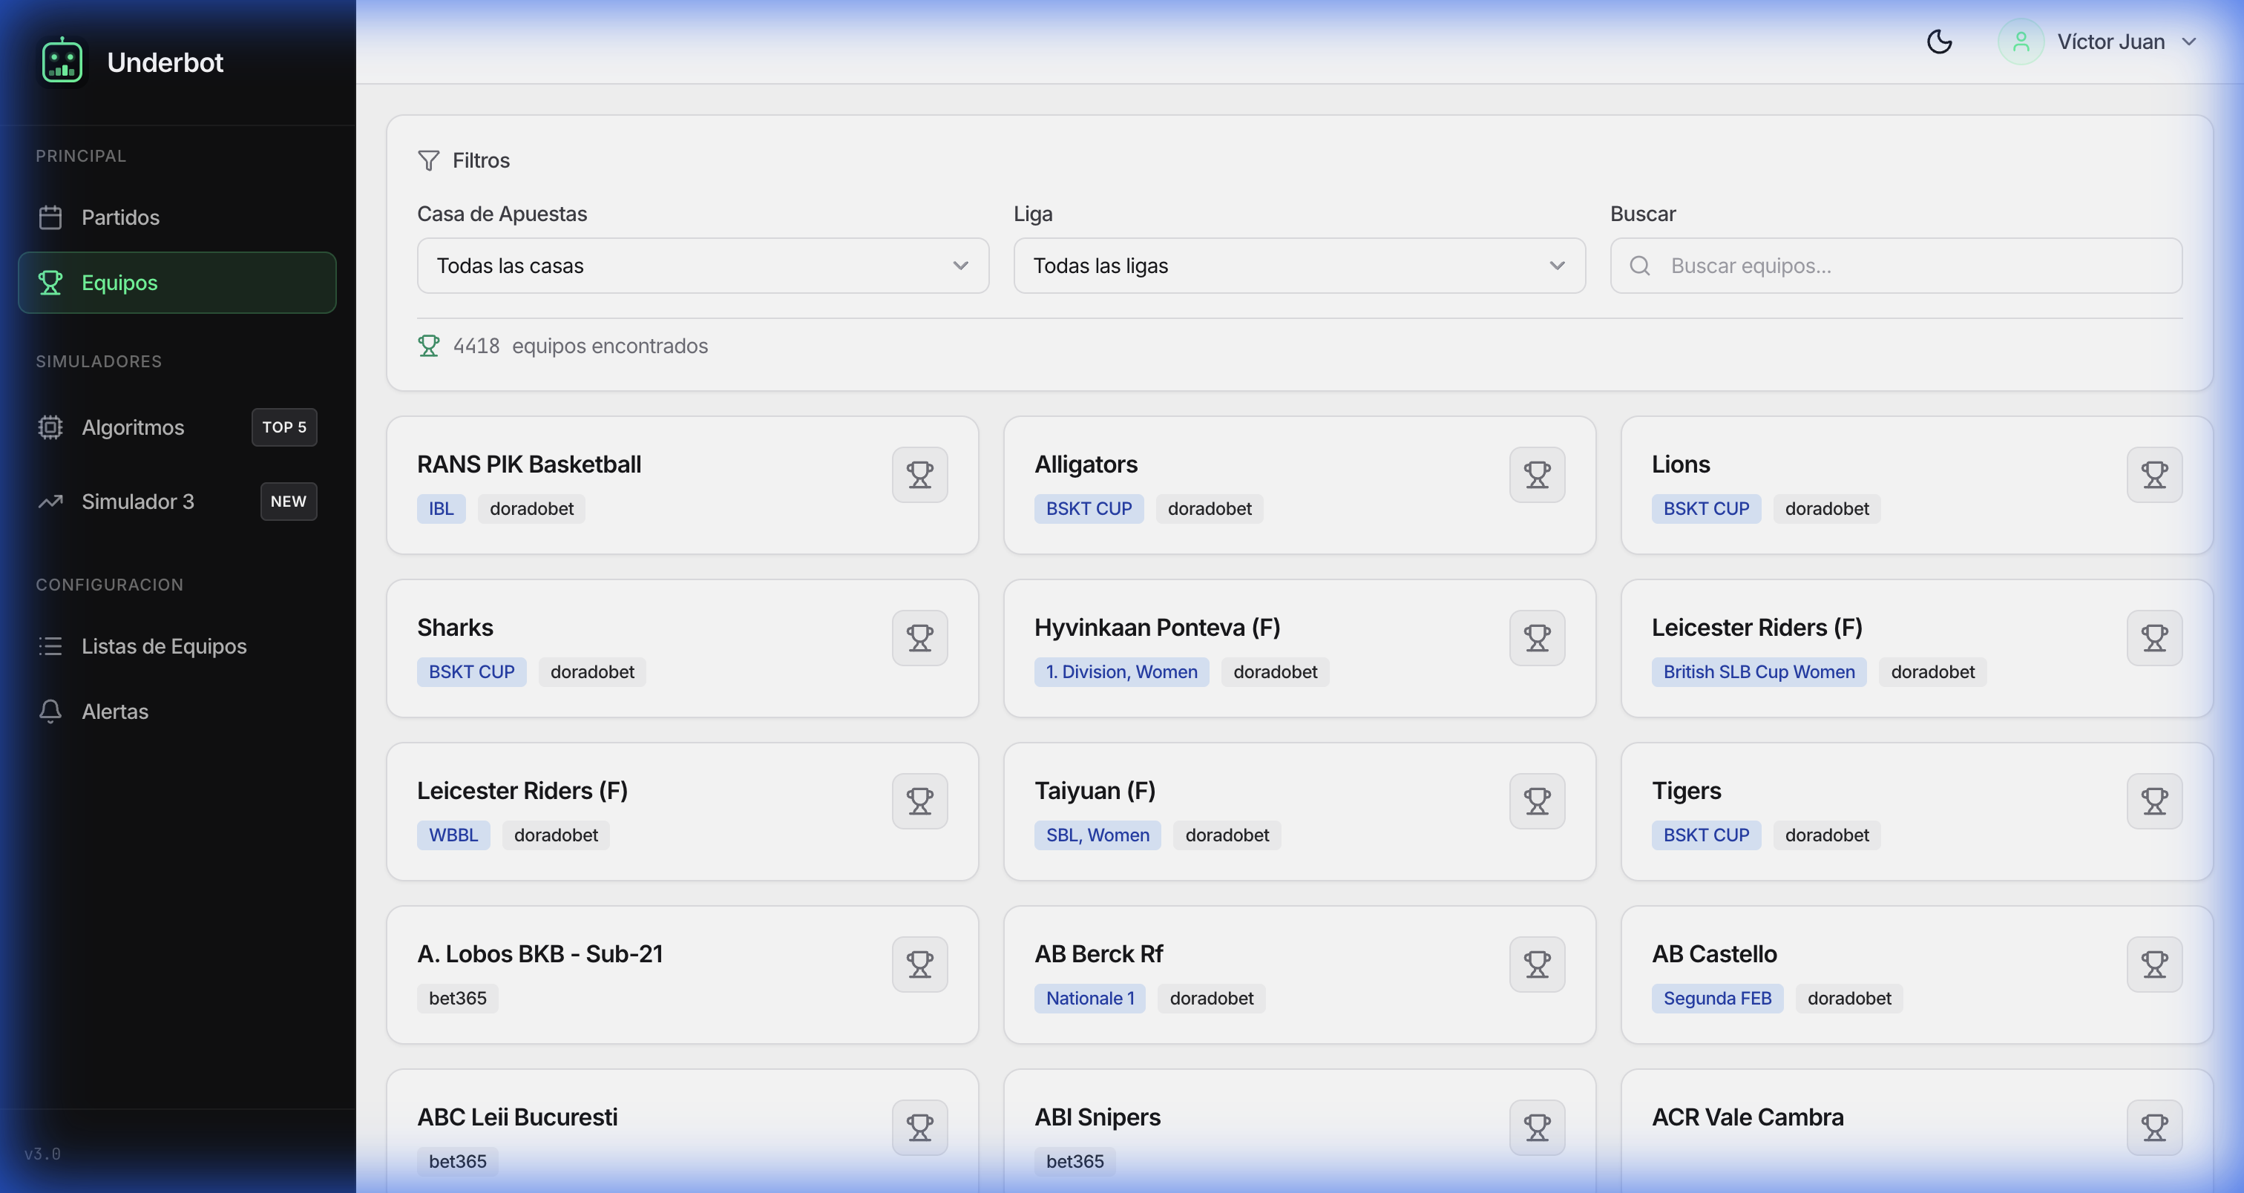Click inside the Buscar equipos search field
This screenshot has width=2244, height=1193.
(x=1829, y=266)
